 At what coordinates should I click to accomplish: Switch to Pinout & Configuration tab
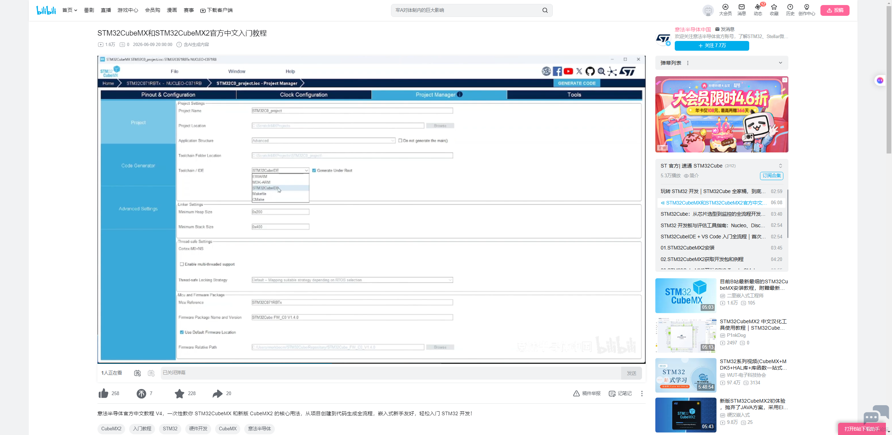pos(168,95)
